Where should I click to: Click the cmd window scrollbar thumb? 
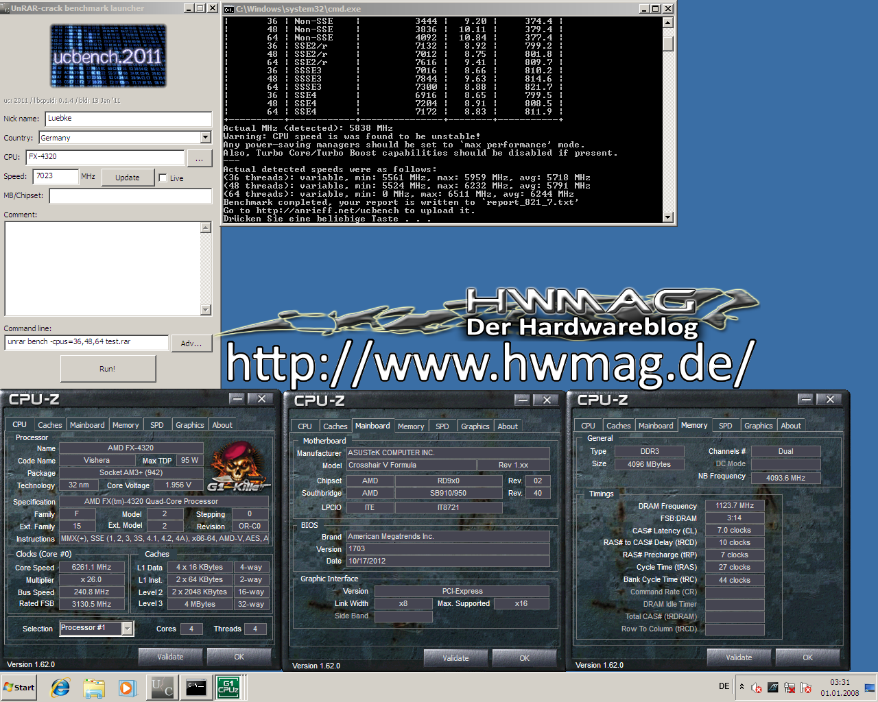[x=668, y=43]
